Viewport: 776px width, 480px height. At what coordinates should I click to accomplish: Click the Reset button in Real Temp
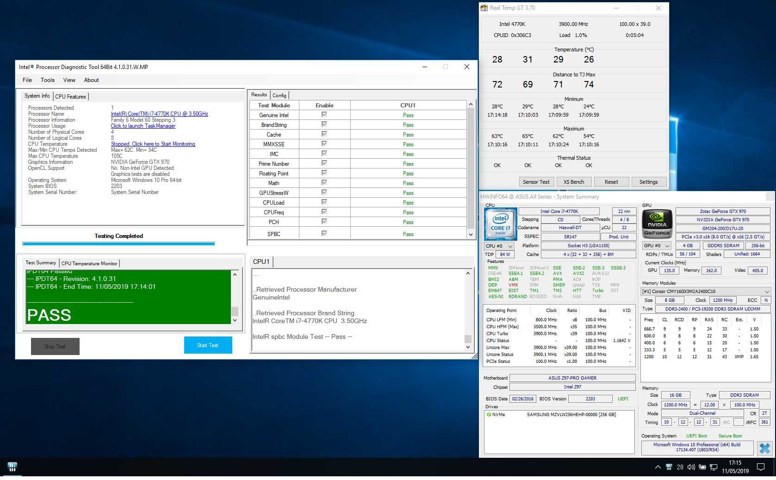click(x=611, y=182)
